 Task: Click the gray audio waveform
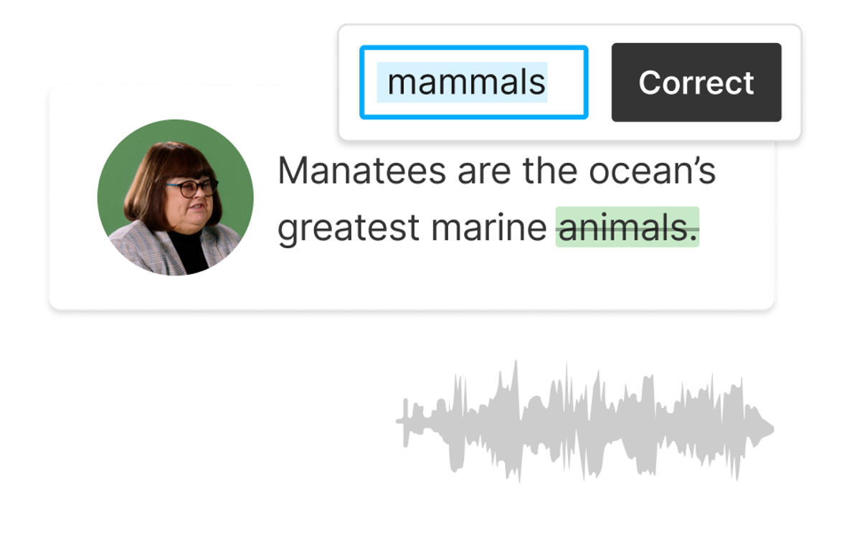coord(584,421)
